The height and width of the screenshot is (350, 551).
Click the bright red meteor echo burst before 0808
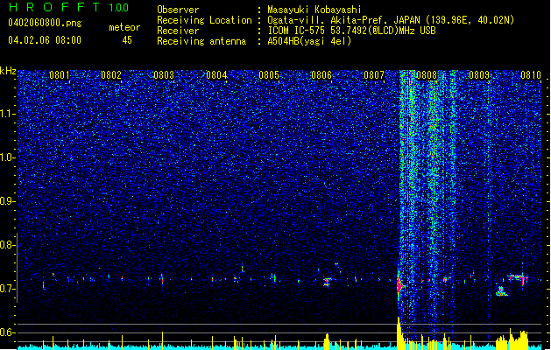400,284
